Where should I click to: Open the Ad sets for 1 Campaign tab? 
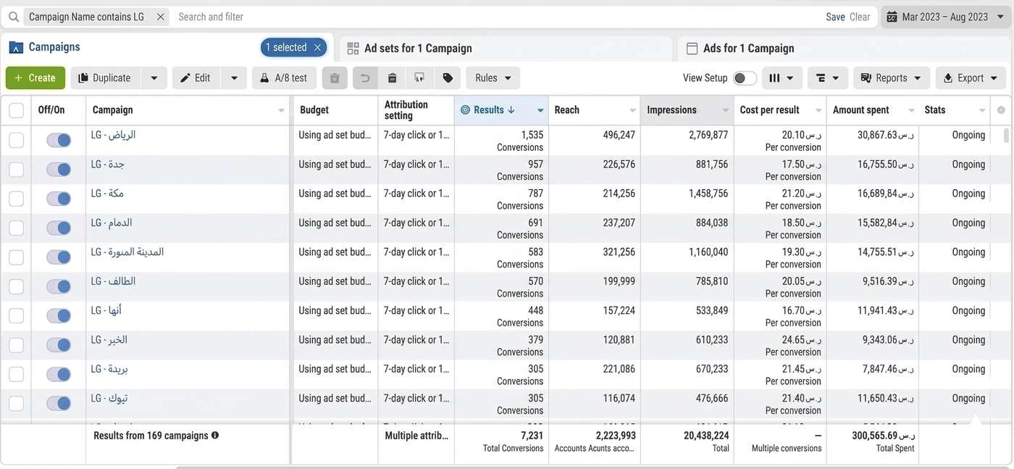click(x=418, y=49)
